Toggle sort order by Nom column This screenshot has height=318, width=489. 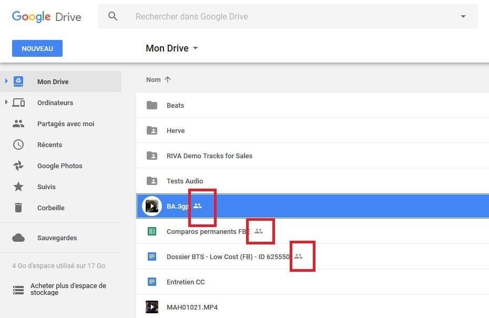tap(158, 79)
